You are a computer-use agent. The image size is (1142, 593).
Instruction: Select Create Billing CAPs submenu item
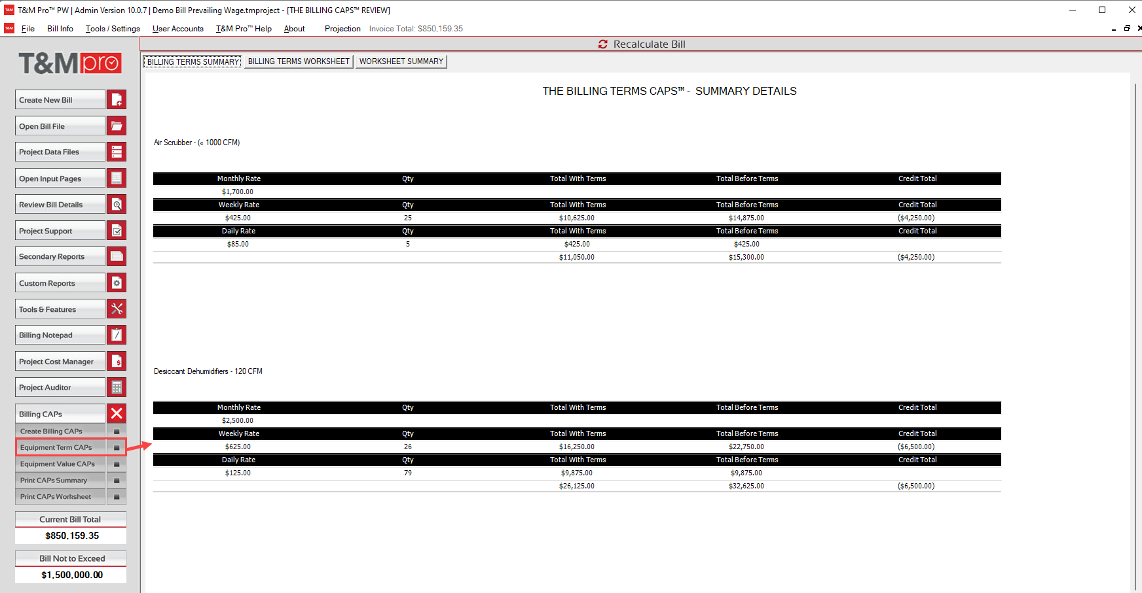[x=61, y=432]
